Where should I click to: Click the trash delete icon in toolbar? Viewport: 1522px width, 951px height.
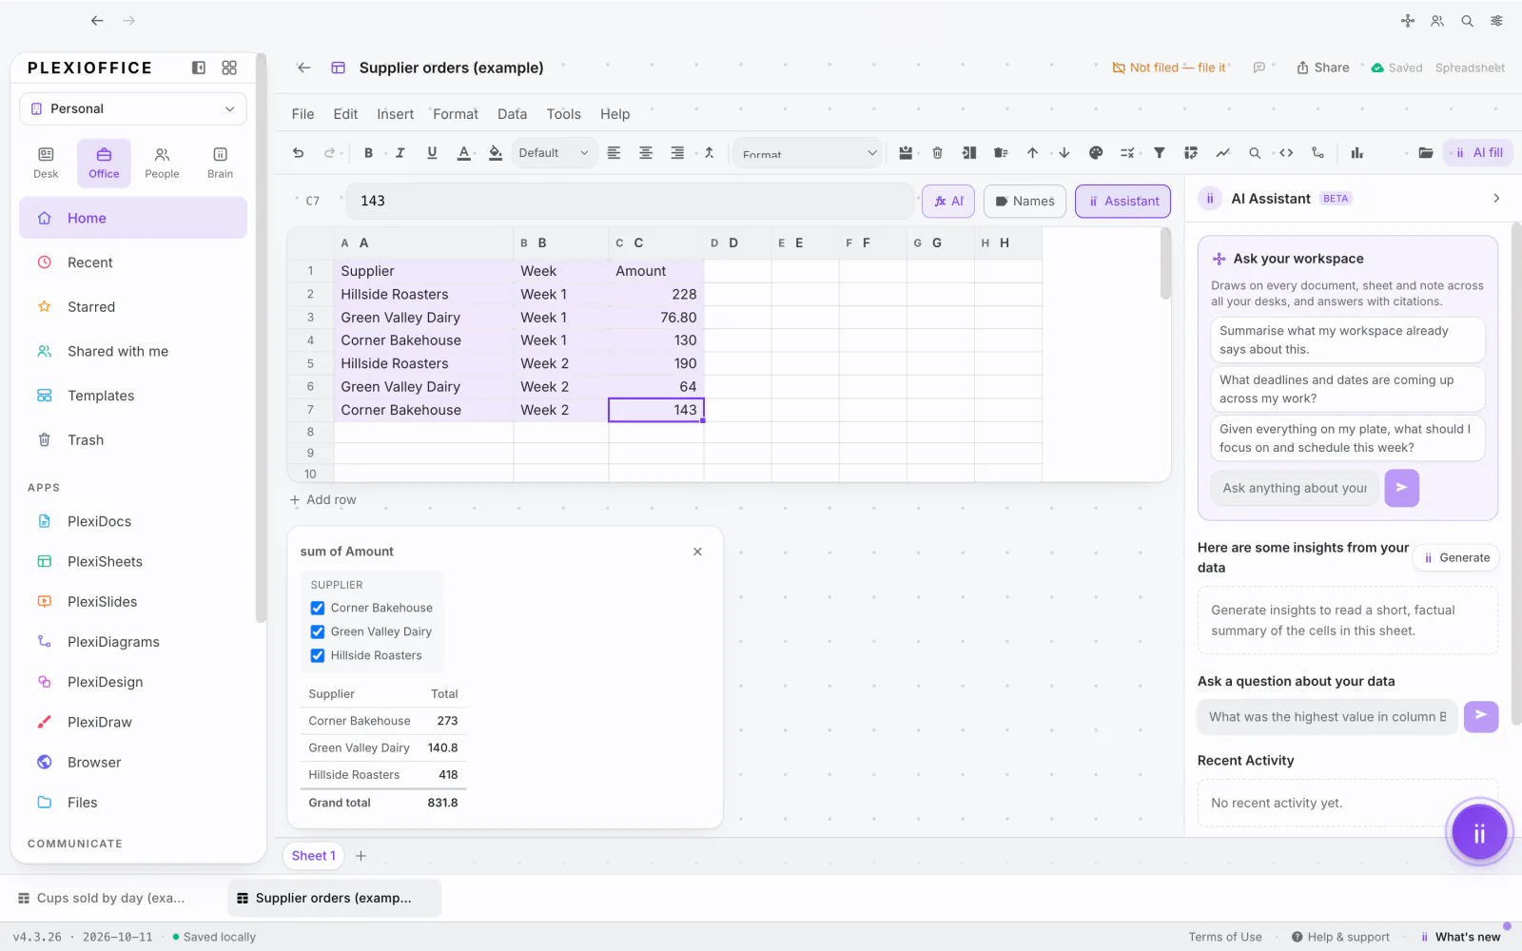(937, 153)
